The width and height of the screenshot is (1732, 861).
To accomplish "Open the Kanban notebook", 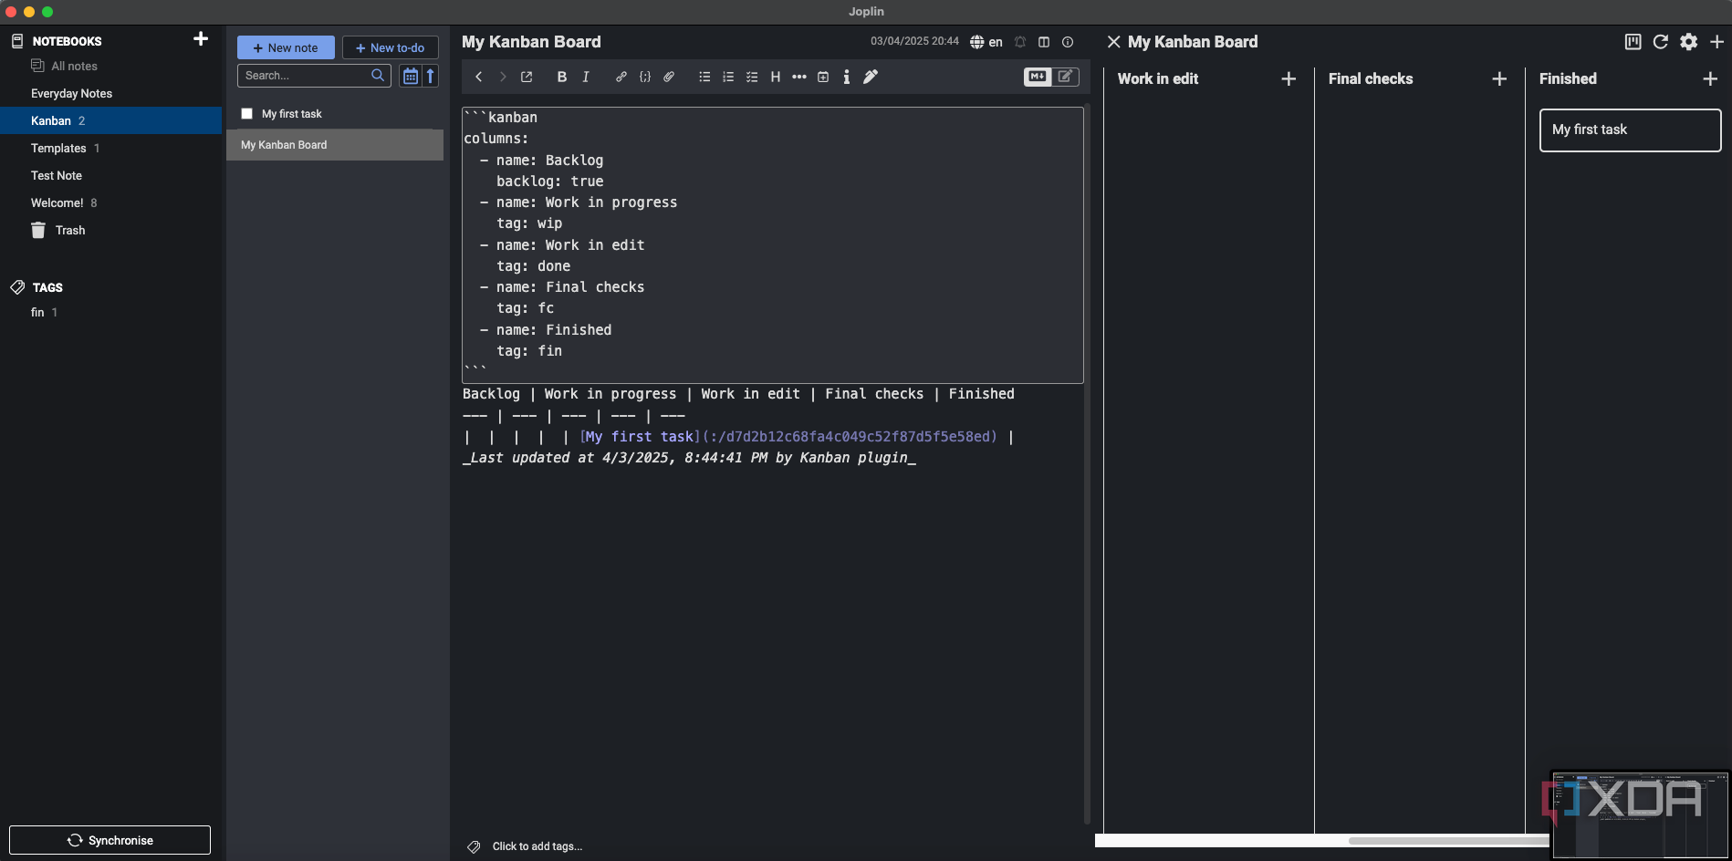I will (111, 120).
